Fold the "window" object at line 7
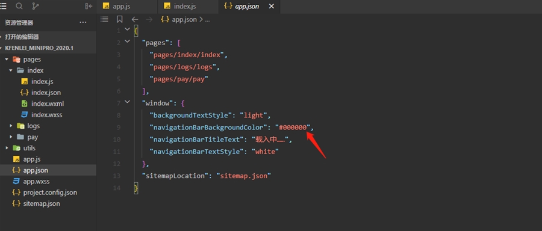Viewport: 542px width, 231px height. point(127,102)
